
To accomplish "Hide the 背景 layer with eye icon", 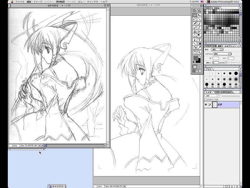I will [206, 105].
